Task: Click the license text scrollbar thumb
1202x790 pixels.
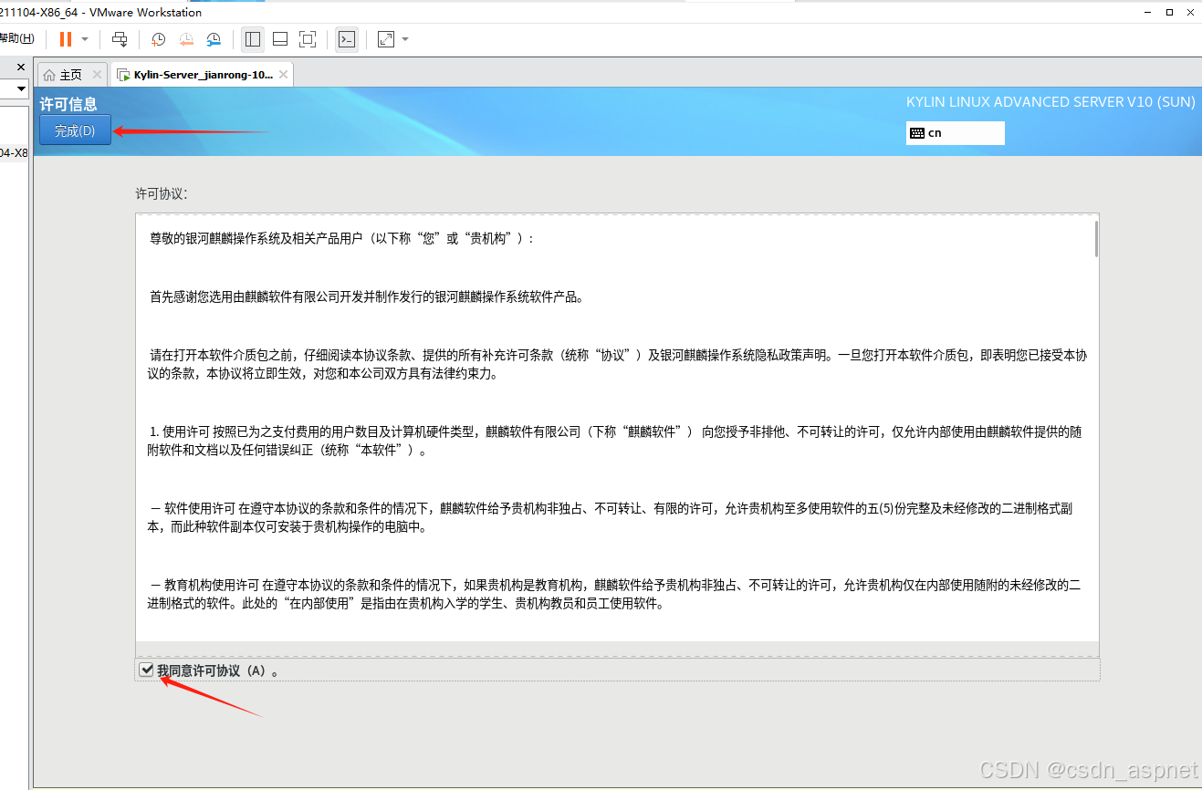Action: coord(1095,239)
